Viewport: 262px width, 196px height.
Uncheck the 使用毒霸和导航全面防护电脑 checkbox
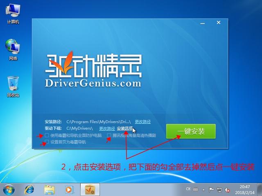pyautogui.click(x=47, y=135)
